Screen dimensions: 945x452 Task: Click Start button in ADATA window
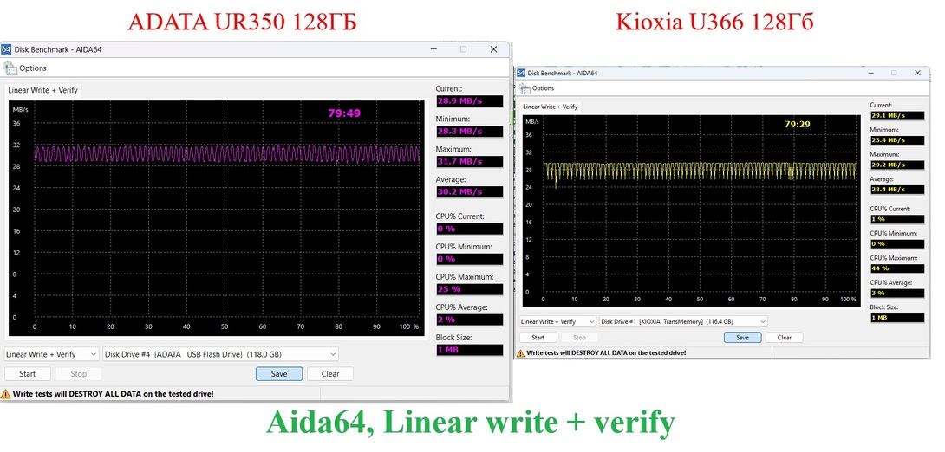(28, 374)
